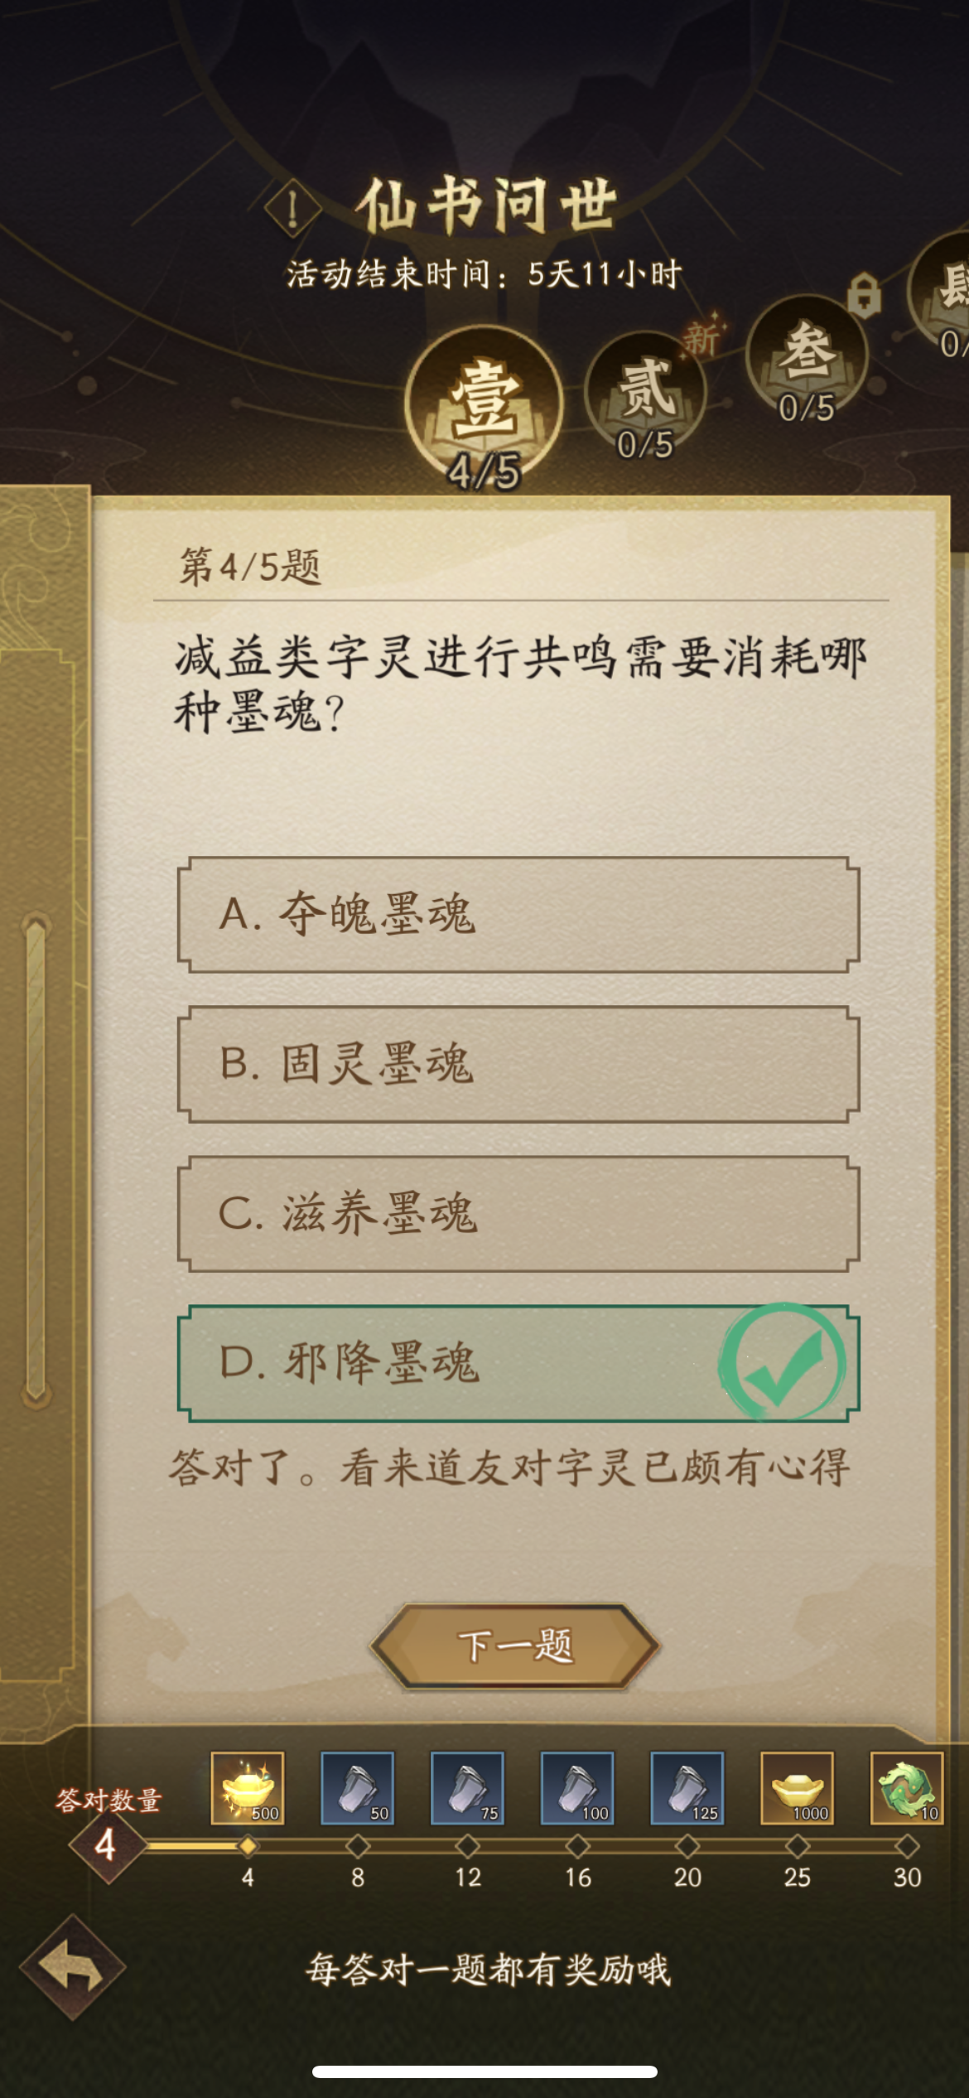
Task: Tap the exclamation info icon beside 仙书问世
Action: [292, 207]
